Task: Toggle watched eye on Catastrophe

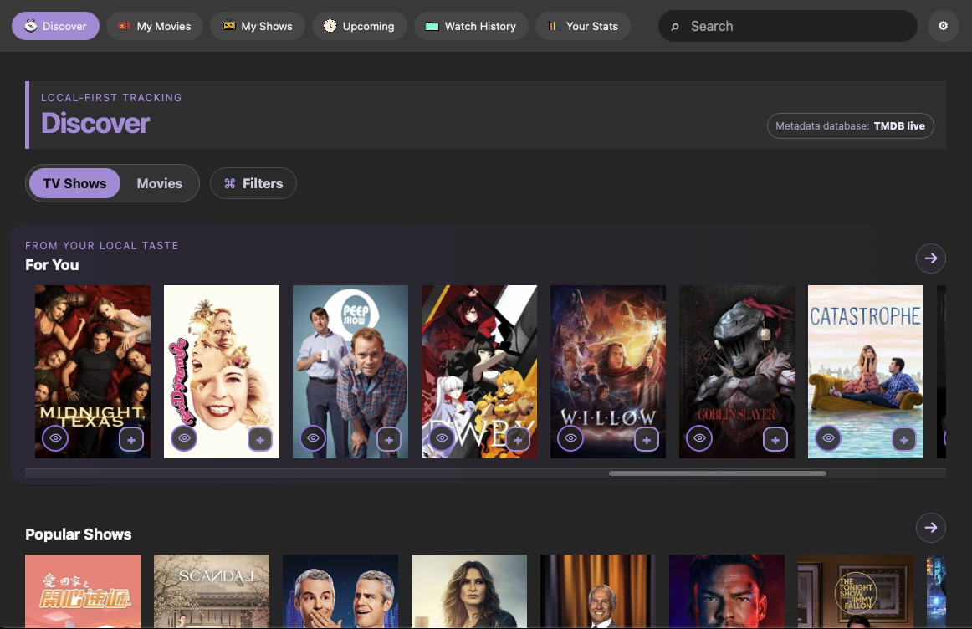Action: (x=828, y=438)
